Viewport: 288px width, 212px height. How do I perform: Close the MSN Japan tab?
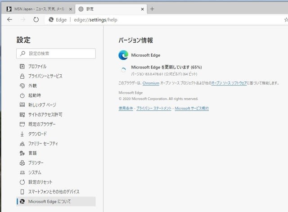point(70,9)
